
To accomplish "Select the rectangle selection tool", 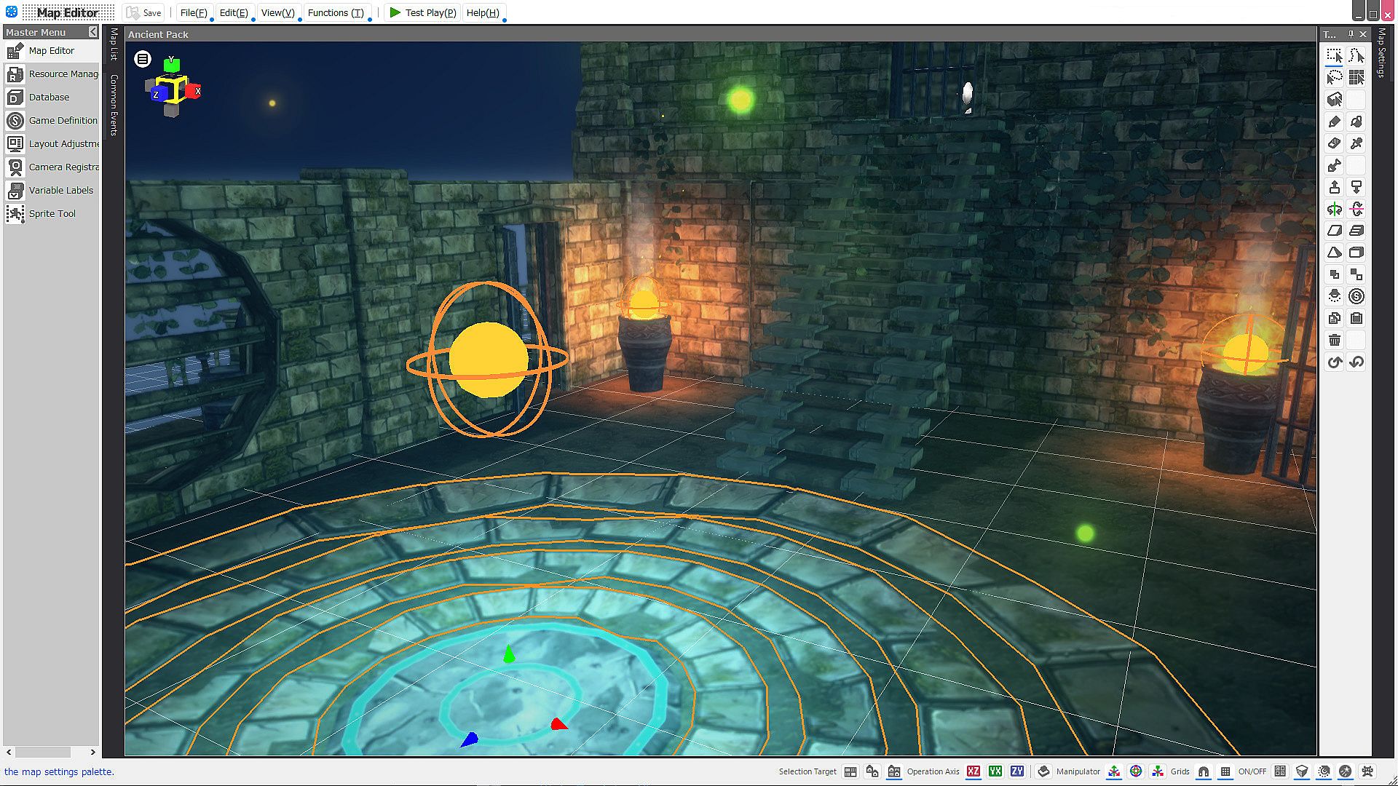I will 1334,56.
